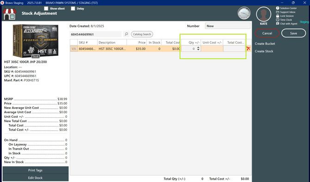The image size is (310, 182).
Task: Click Qty +/- column header
Action: pyautogui.click(x=191, y=42)
